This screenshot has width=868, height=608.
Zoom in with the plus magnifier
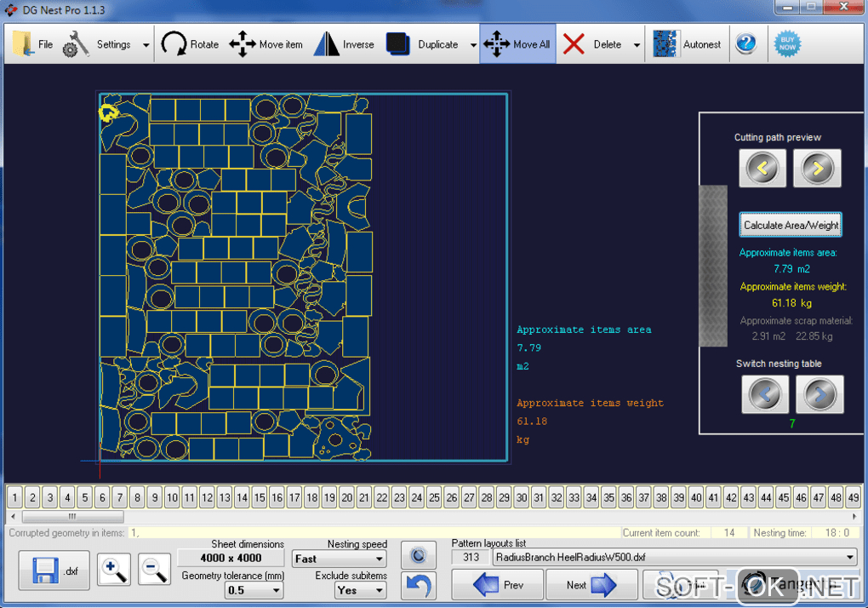[114, 571]
